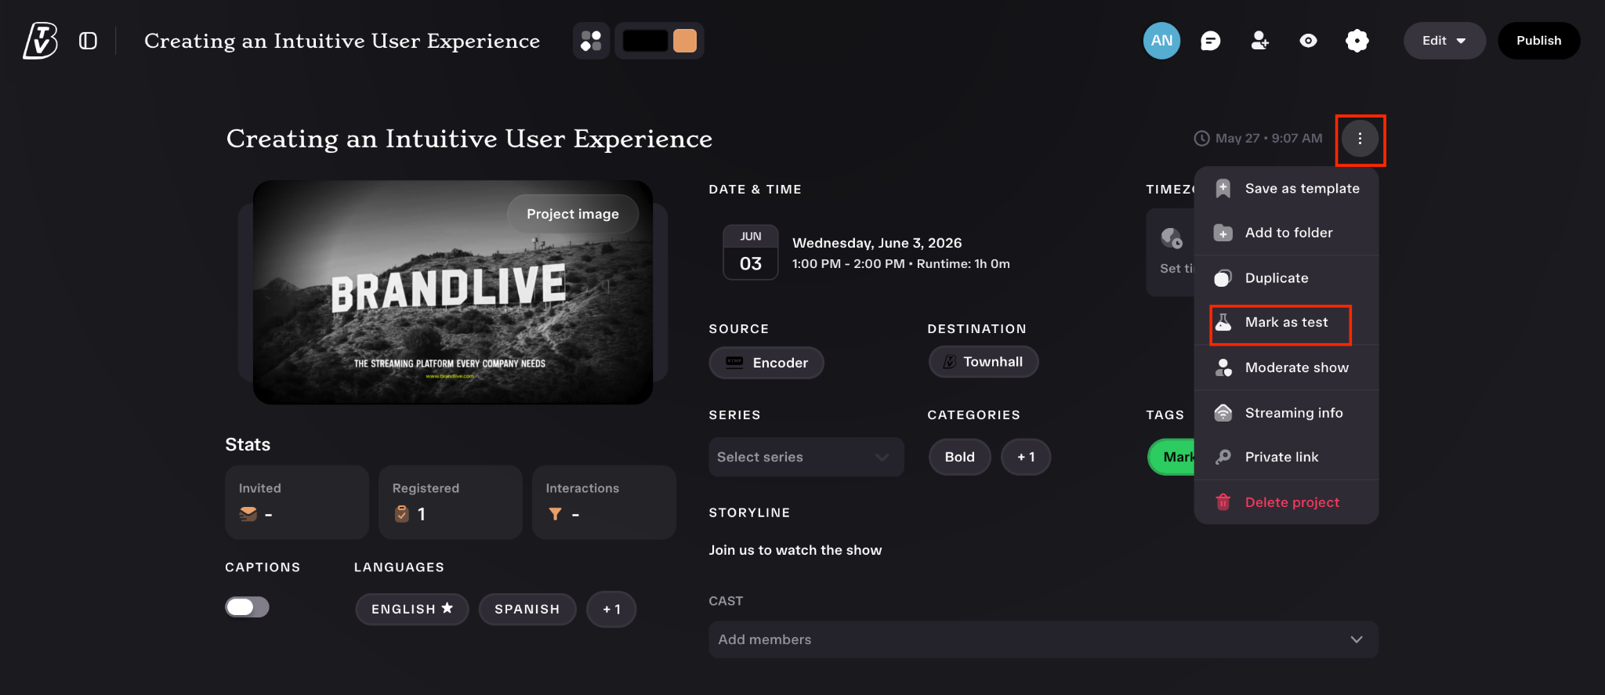Click the star on the English language chip

[447, 608]
